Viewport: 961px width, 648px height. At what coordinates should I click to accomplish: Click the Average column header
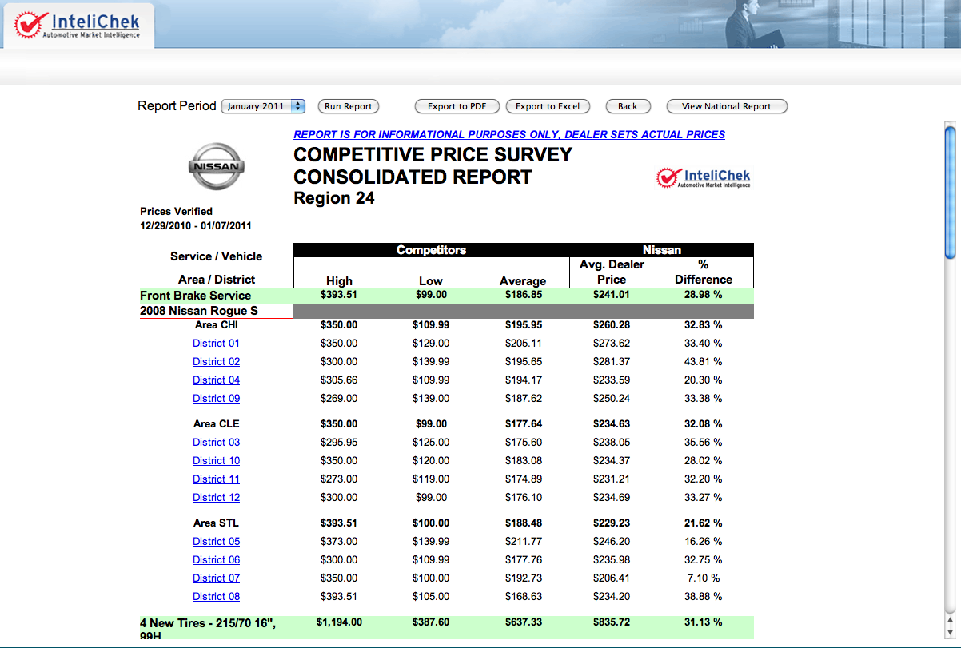pos(523,281)
